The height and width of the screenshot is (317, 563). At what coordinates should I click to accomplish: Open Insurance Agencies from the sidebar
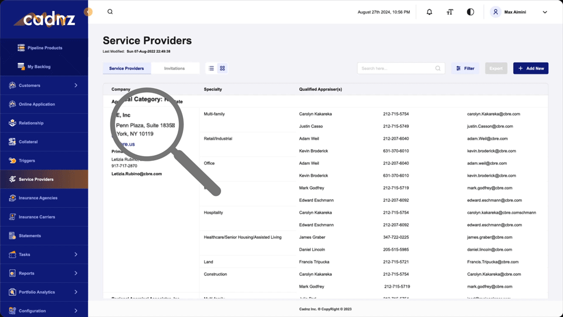point(38,198)
